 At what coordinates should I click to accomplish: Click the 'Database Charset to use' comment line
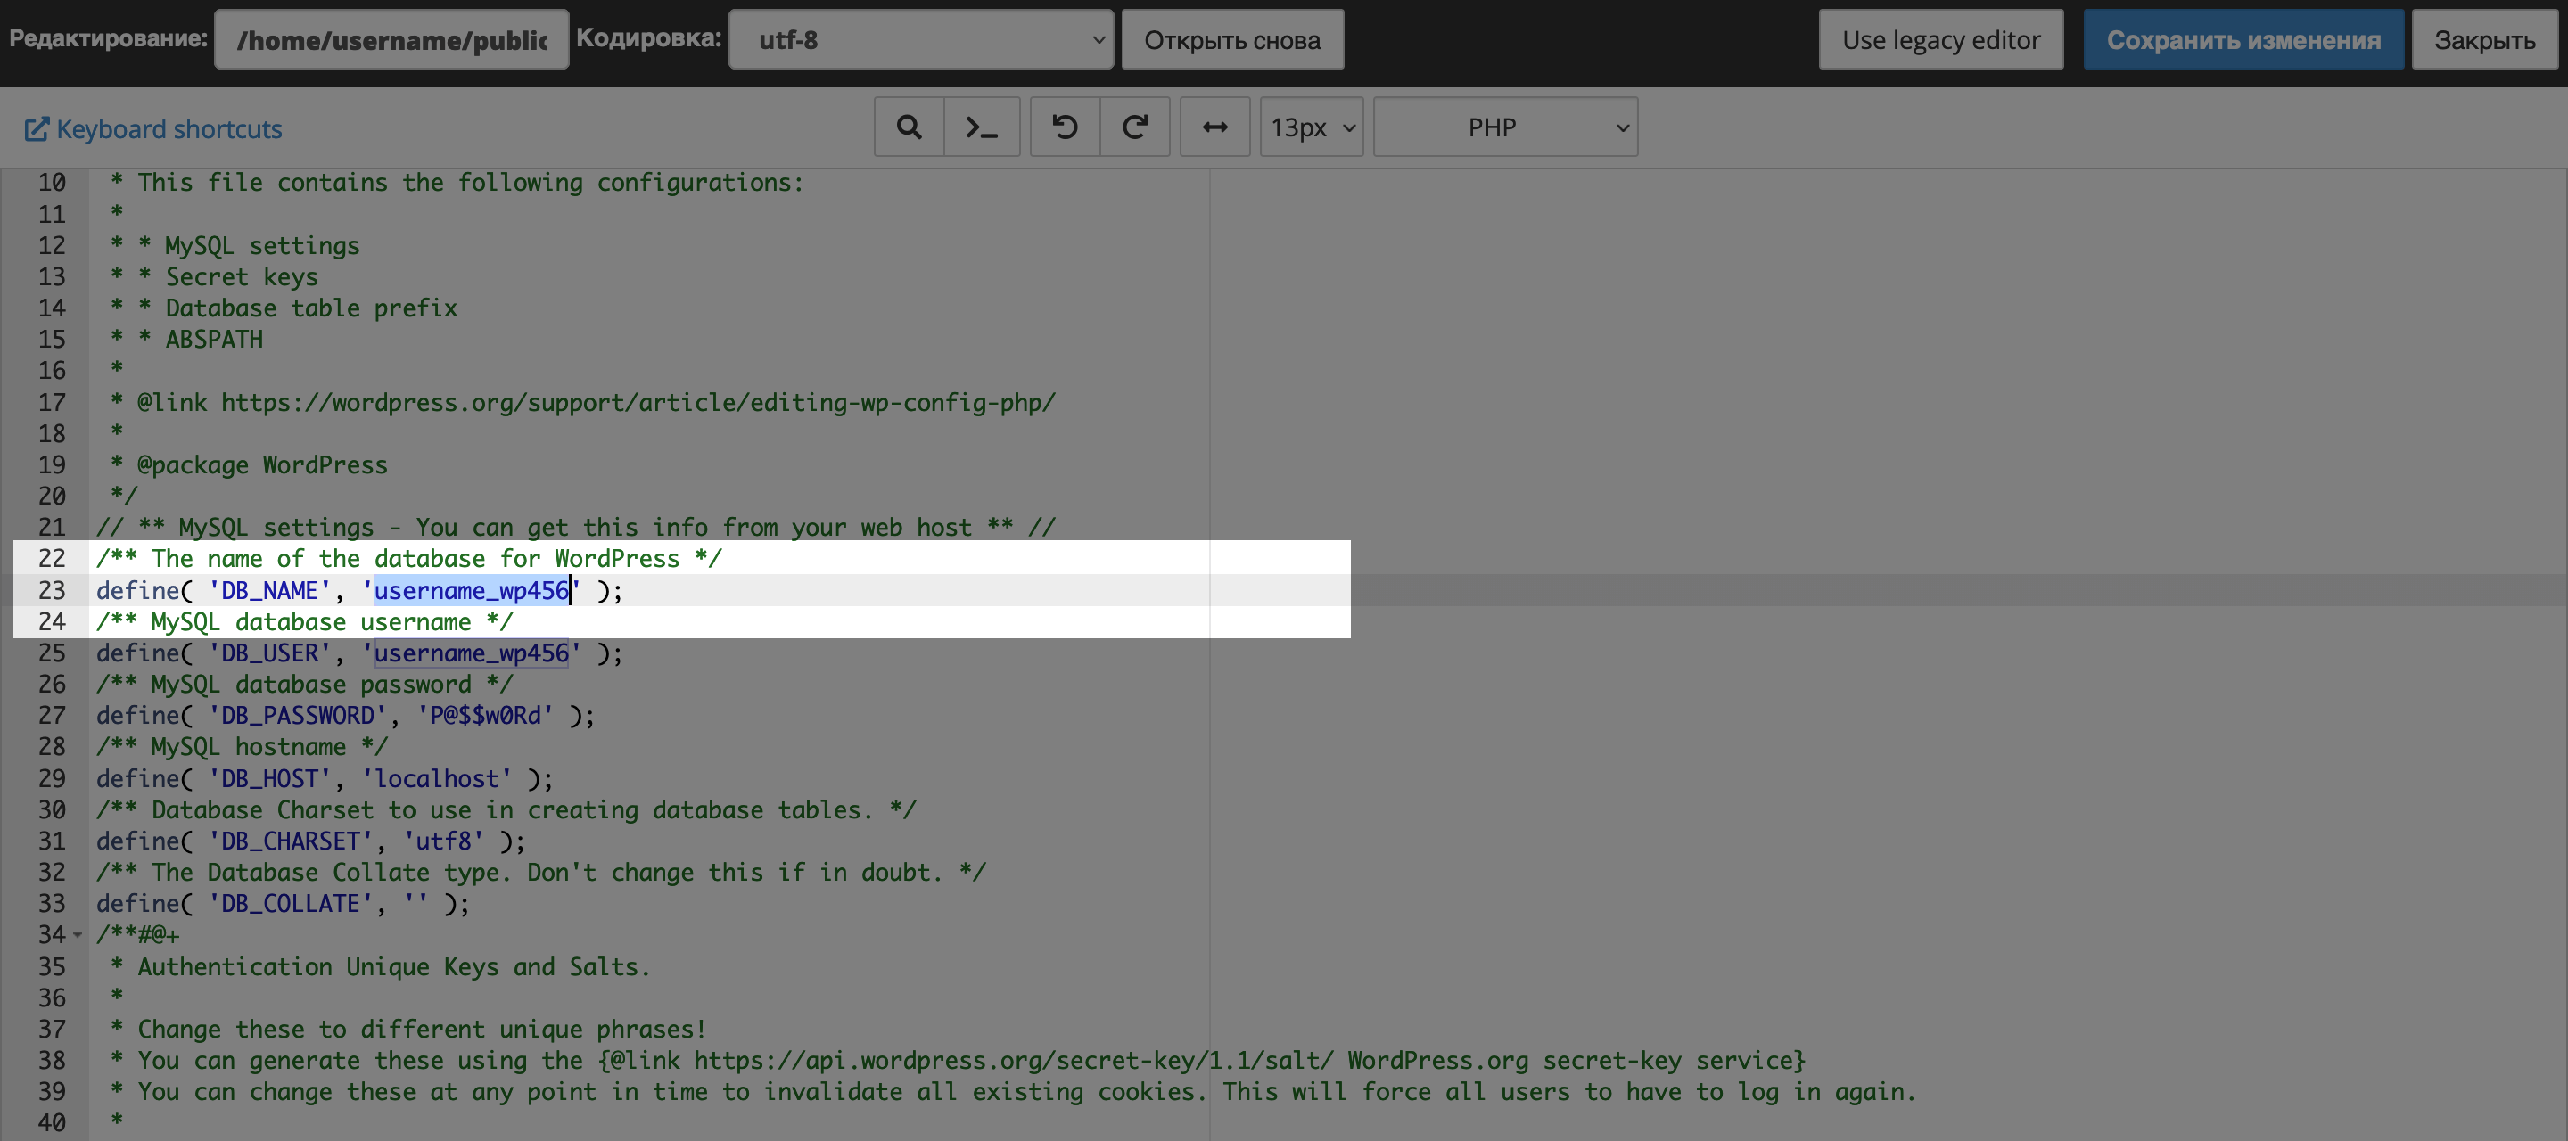pos(506,810)
